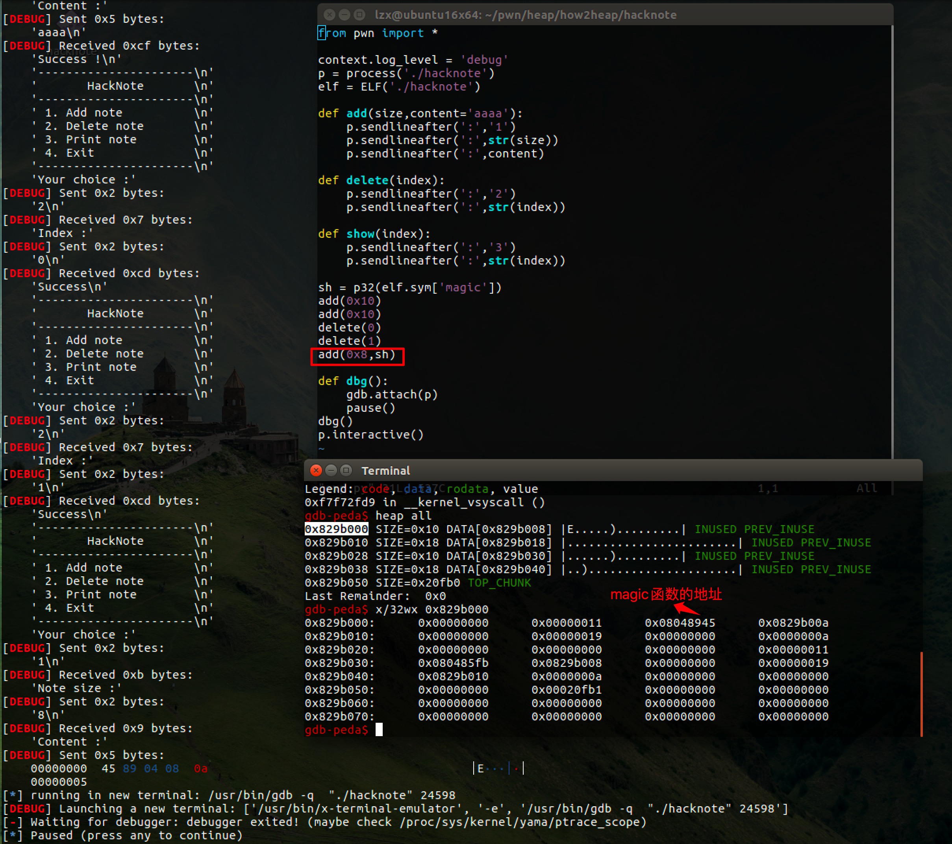Click the 'def delete(index):' line

[381, 180]
